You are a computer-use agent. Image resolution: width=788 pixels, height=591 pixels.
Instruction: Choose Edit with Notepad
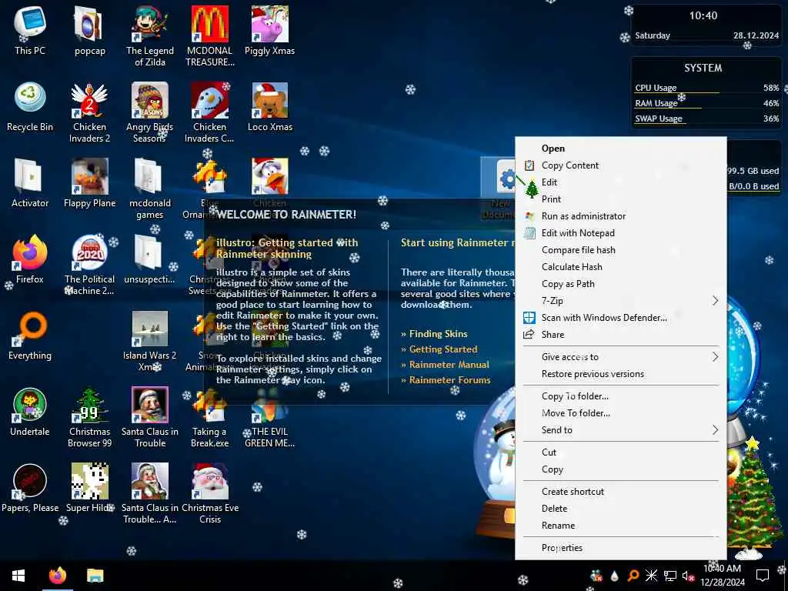click(621, 232)
